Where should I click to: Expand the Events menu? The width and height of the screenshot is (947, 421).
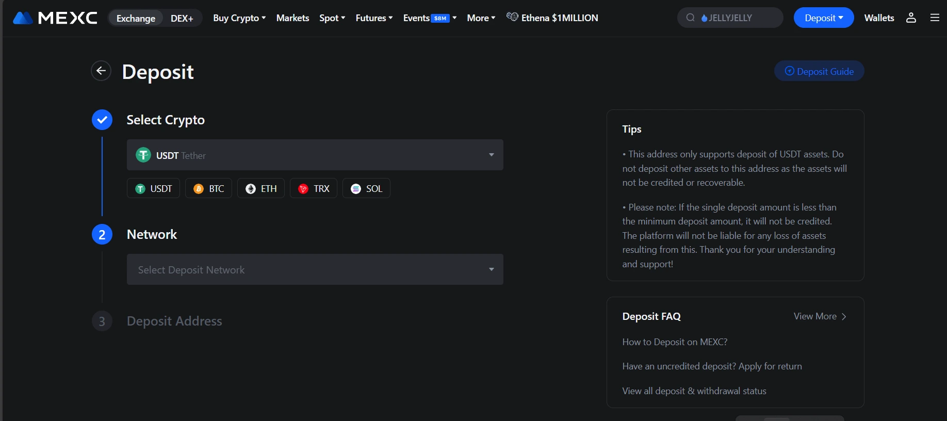coord(430,18)
